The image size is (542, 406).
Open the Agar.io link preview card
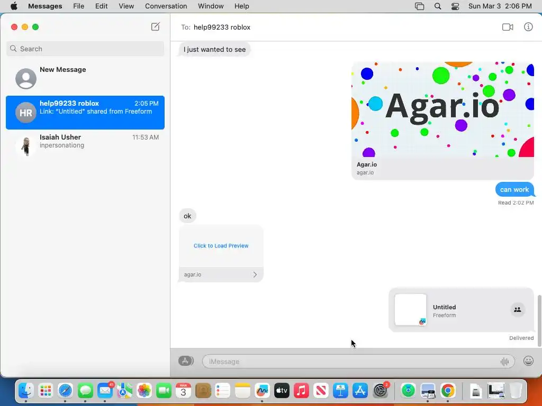pyautogui.click(x=443, y=121)
